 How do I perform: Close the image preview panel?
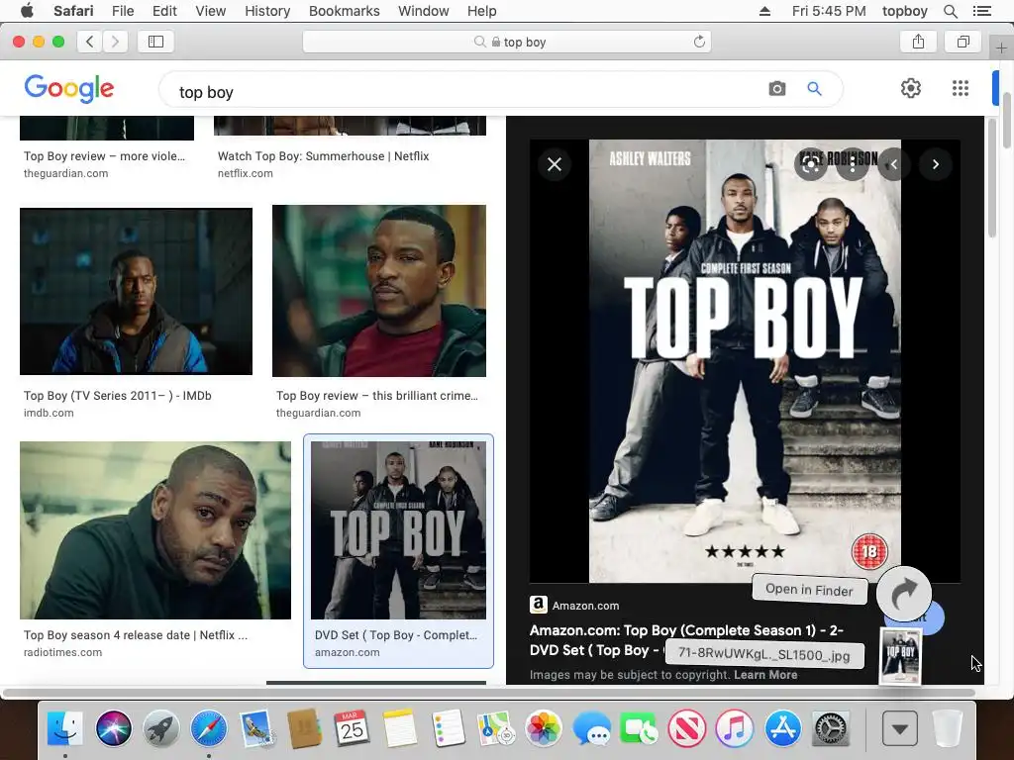[555, 164]
